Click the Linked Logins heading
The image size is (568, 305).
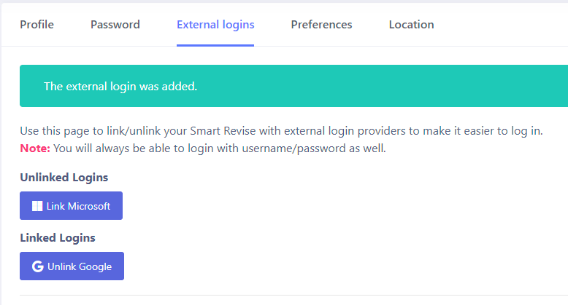coord(58,238)
